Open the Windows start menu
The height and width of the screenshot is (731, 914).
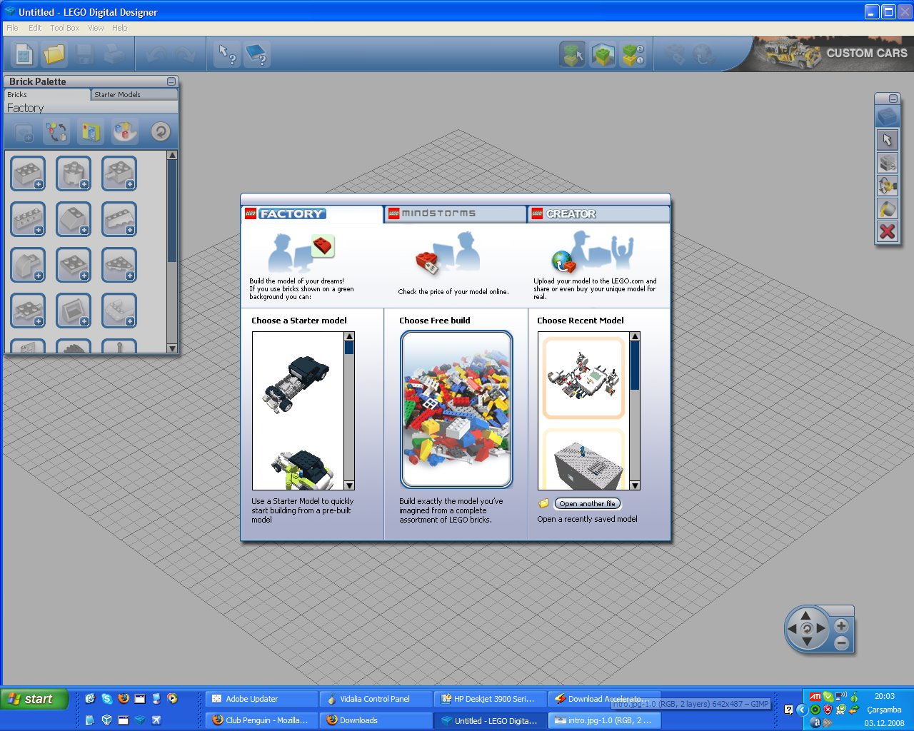(34, 699)
